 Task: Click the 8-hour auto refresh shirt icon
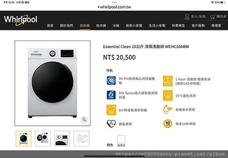click(x=111, y=110)
